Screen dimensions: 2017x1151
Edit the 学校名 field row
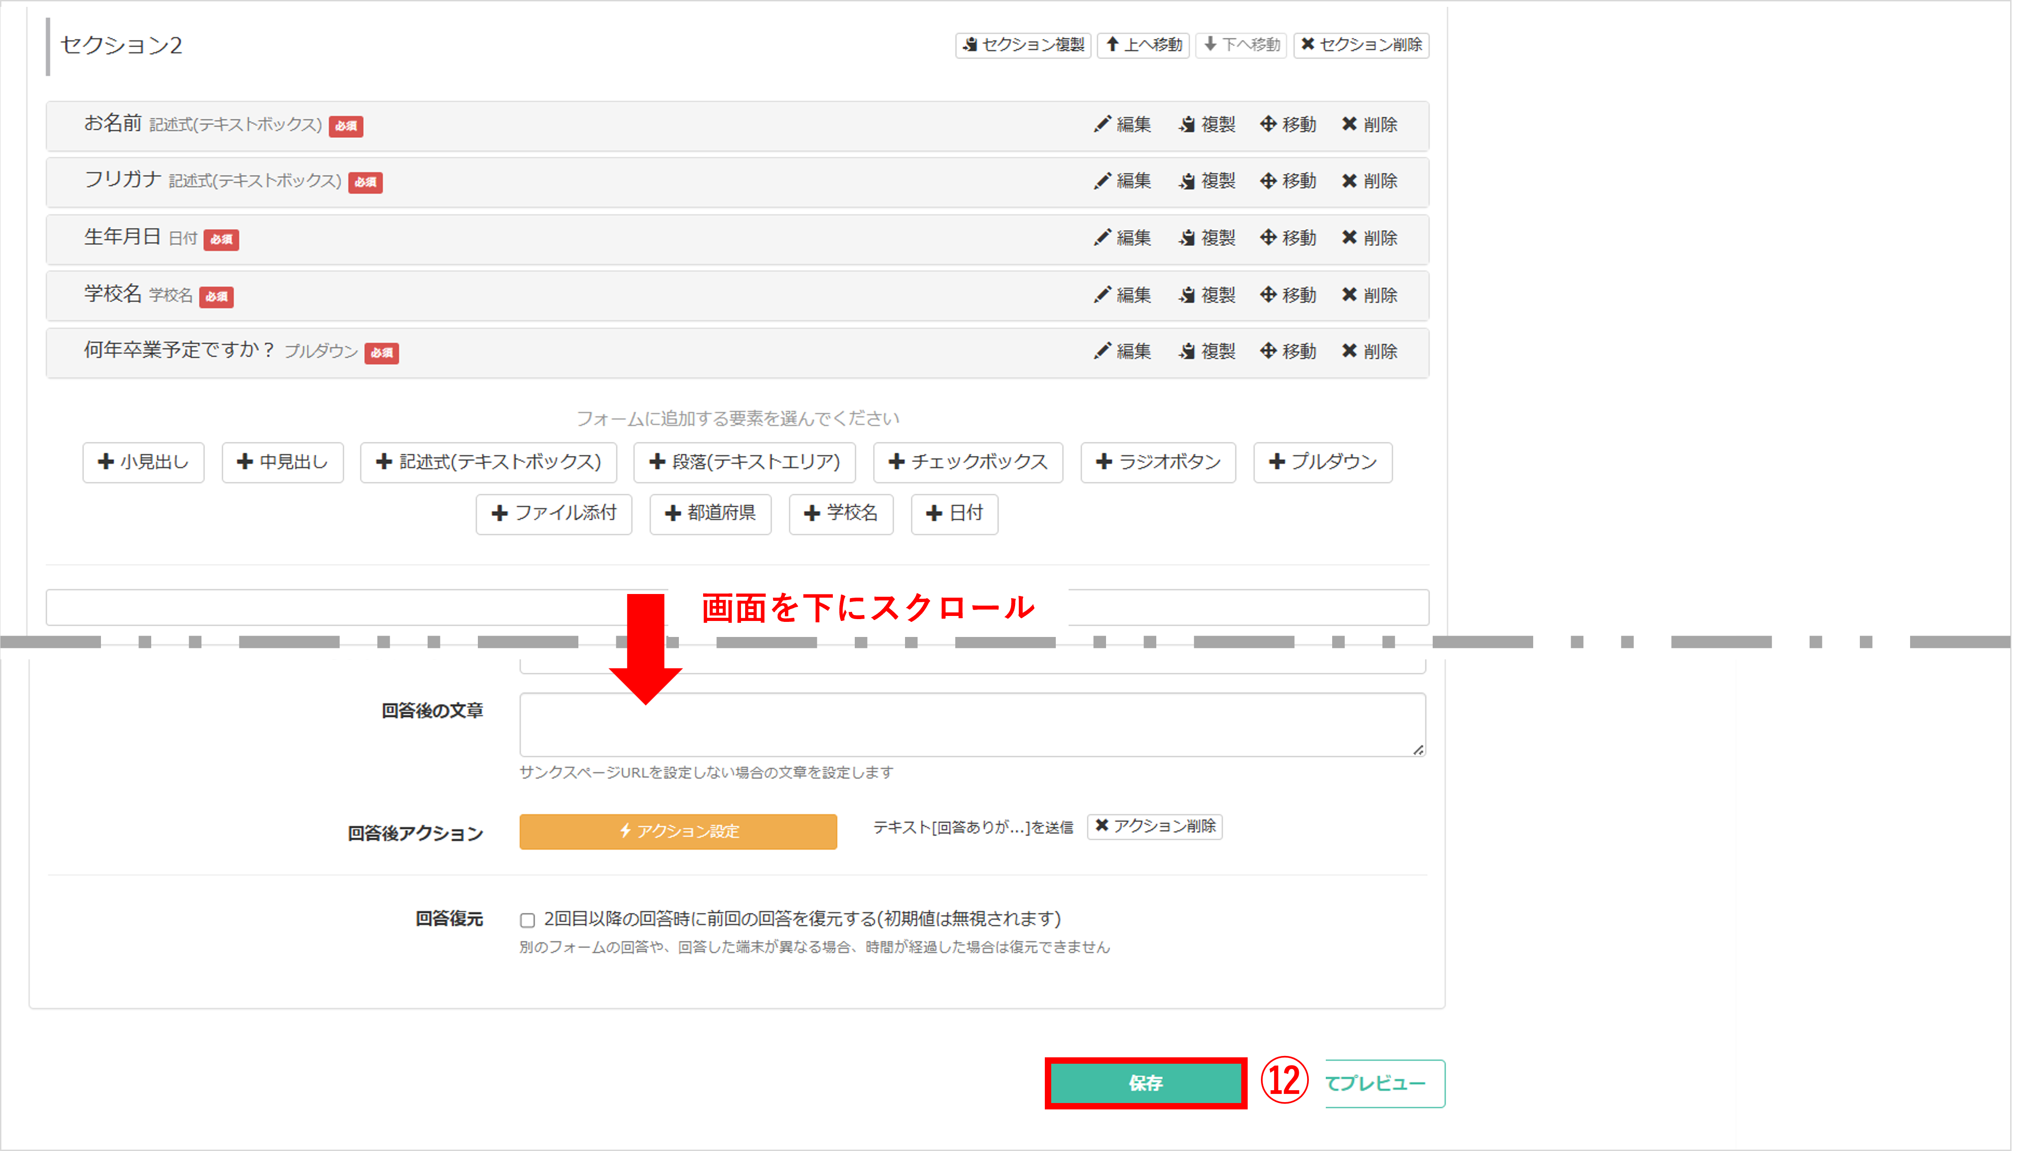tap(1122, 295)
